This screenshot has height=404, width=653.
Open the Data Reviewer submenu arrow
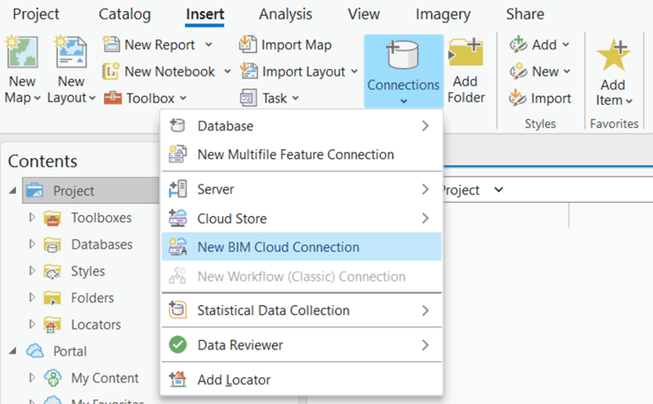click(424, 344)
